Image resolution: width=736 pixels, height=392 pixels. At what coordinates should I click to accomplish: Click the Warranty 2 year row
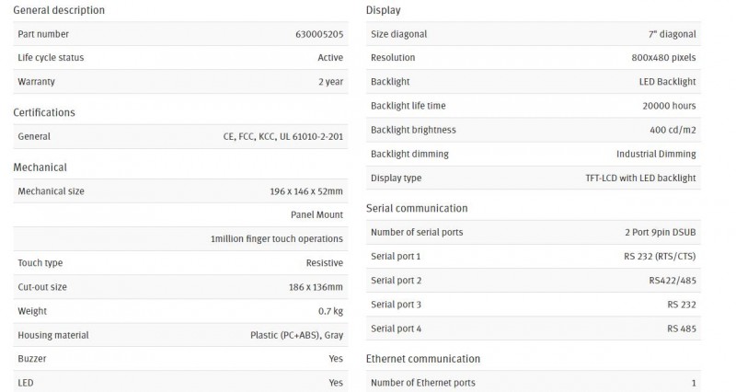coord(180,82)
